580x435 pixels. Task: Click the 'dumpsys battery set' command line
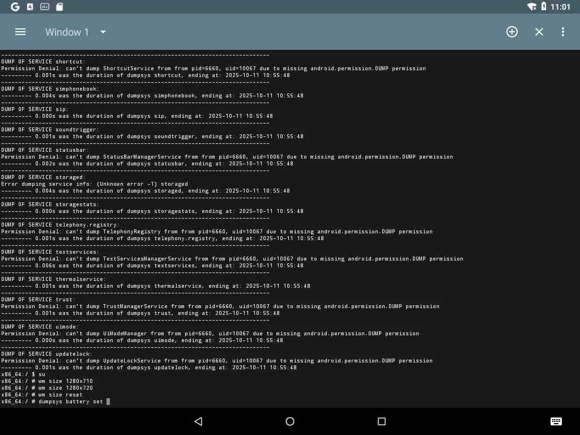click(56, 402)
